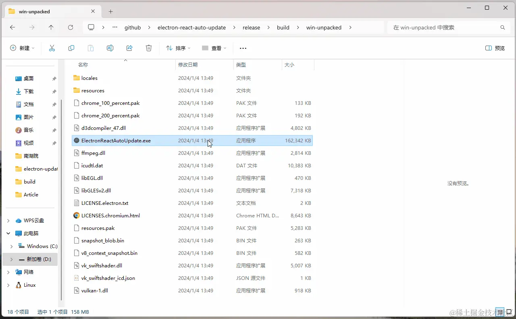
Task: Click the Share icon in toolbar
Action: point(129,48)
